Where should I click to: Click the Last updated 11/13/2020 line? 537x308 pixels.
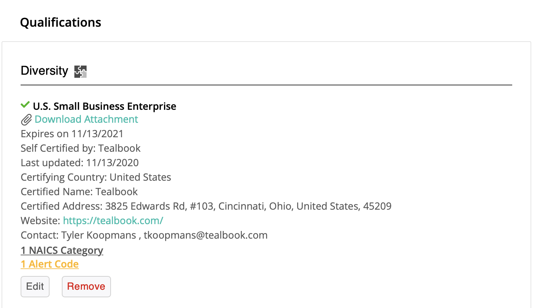(80, 163)
